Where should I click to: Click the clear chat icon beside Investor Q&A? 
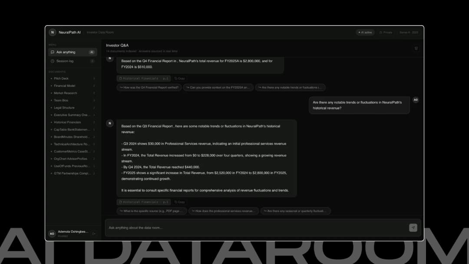(x=416, y=49)
